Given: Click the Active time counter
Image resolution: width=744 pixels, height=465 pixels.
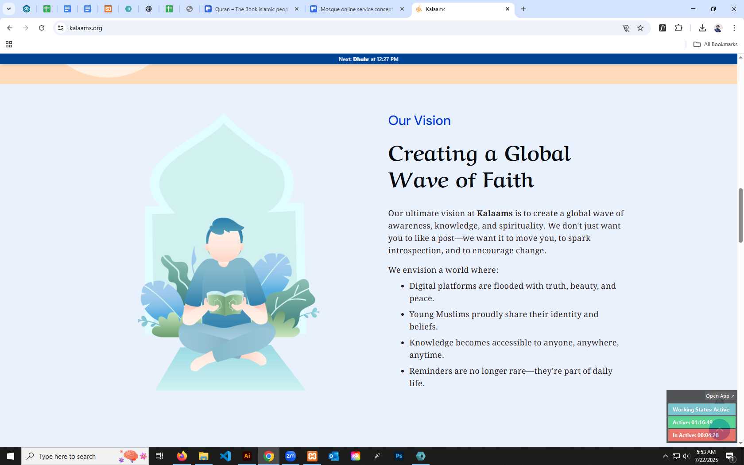Looking at the screenshot, I should point(701,422).
